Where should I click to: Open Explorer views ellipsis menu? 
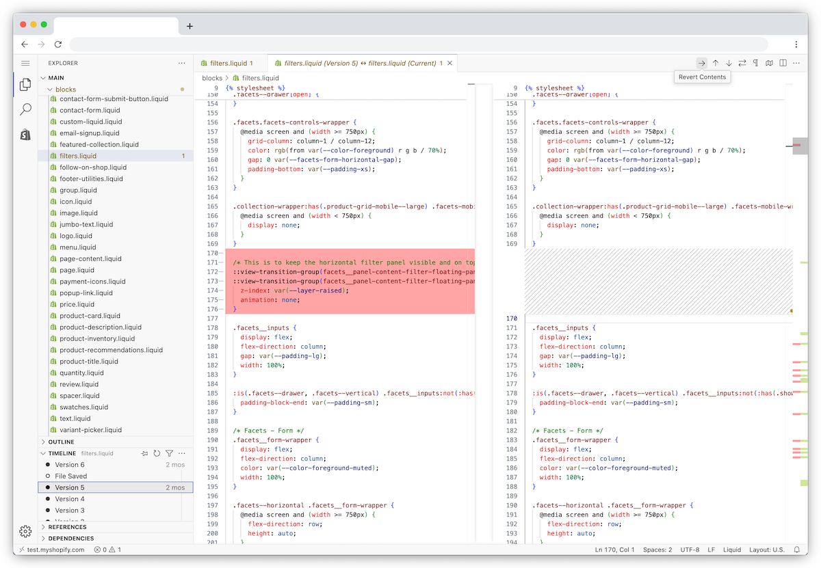(x=181, y=63)
